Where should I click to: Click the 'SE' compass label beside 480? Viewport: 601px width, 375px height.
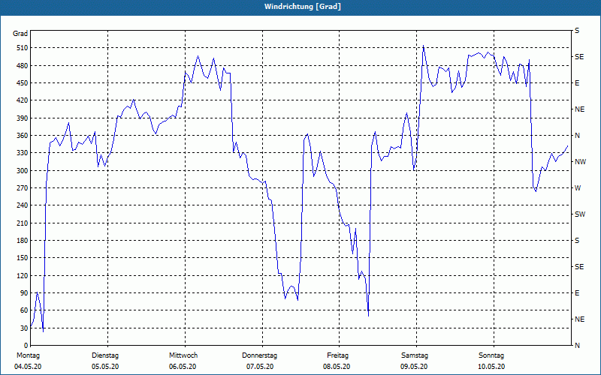579,57
